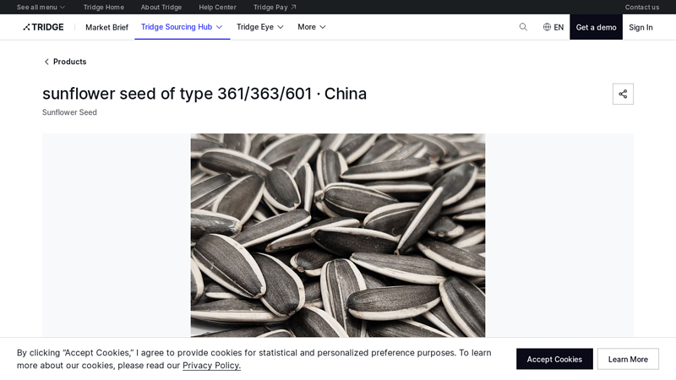Viewport: 676px width, 380px height.
Task: Open the Privacy Policy link
Action: pyautogui.click(x=211, y=366)
